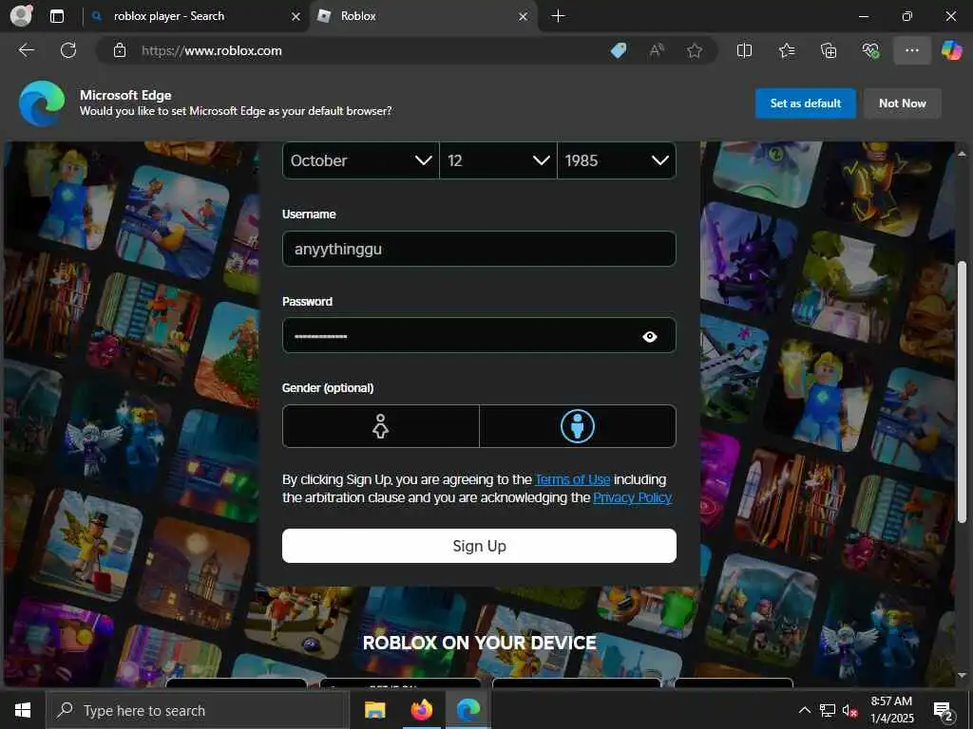Open the Windows Start menu

(23, 710)
